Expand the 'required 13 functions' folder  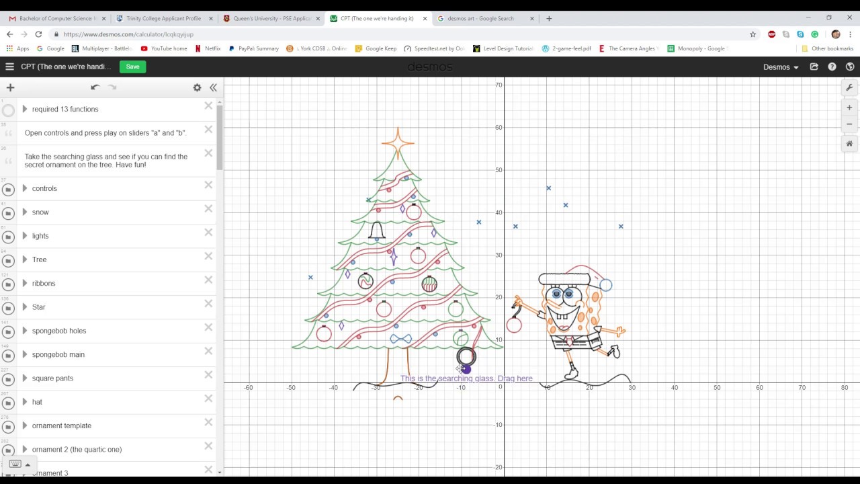(25, 109)
